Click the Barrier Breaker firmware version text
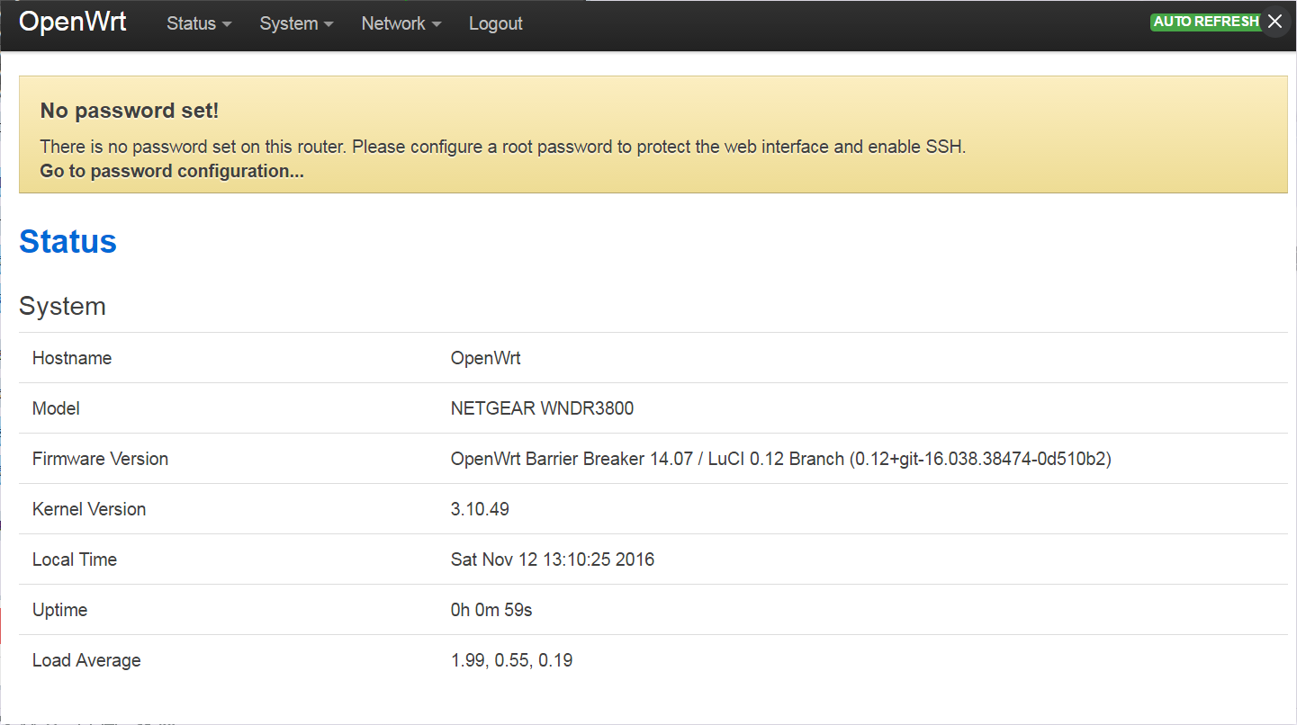The width and height of the screenshot is (1297, 725). (x=780, y=459)
